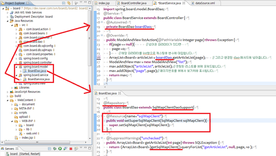Select the build folder icon
This screenshot has width=276, height=156.
click(11, 96)
